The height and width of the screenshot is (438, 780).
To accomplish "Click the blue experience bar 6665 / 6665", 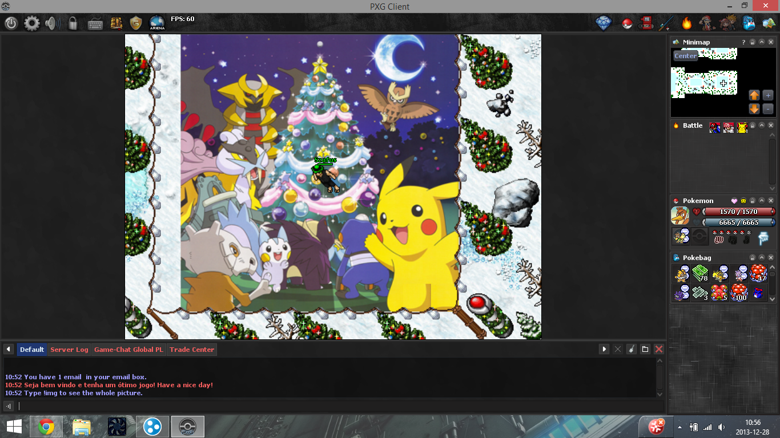I will point(738,222).
